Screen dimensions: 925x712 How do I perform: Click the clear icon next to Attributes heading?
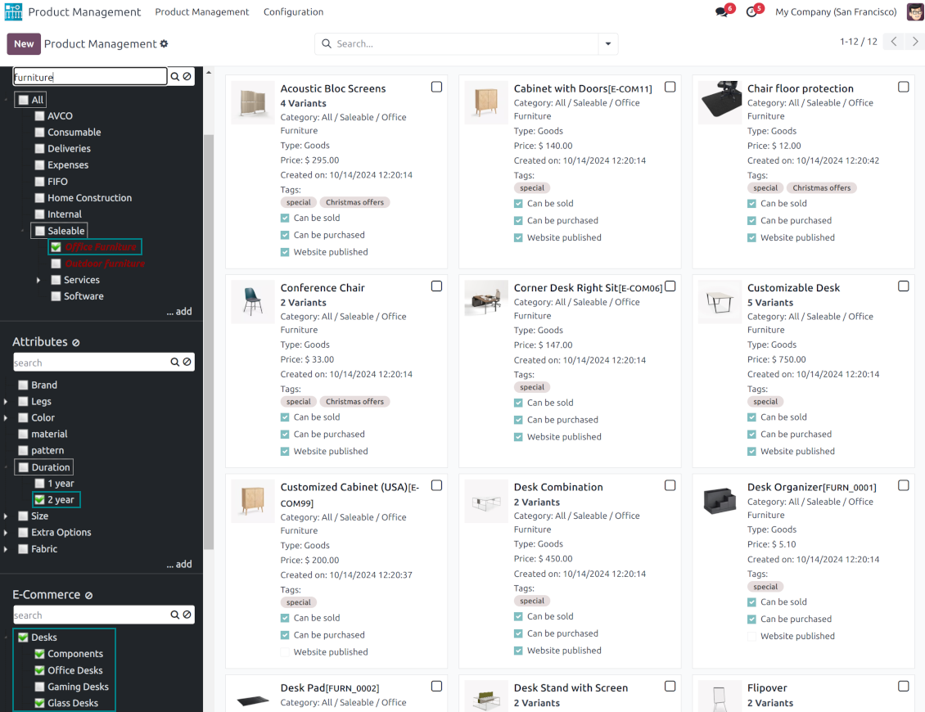pos(76,343)
